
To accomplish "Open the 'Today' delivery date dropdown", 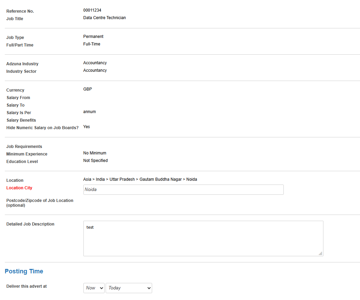I will [x=129, y=288].
